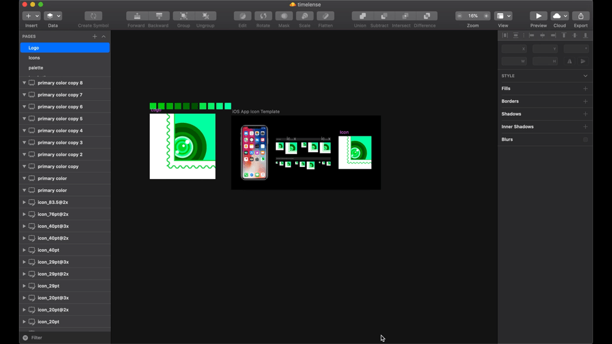Image resolution: width=612 pixels, height=344 pixels.
Task: Click the Width field
Action: 514,61
